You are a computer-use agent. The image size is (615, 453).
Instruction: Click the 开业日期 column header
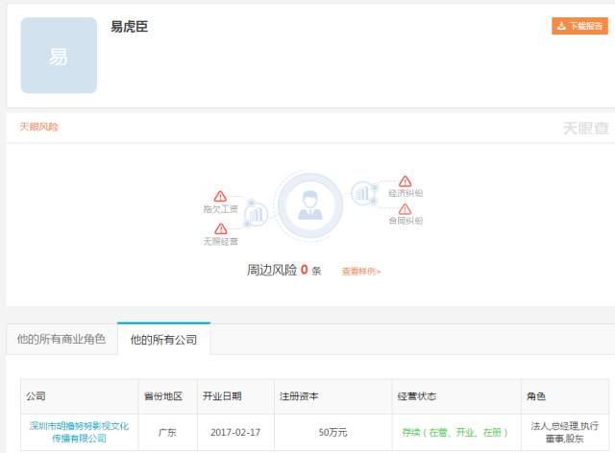[222, 395]
